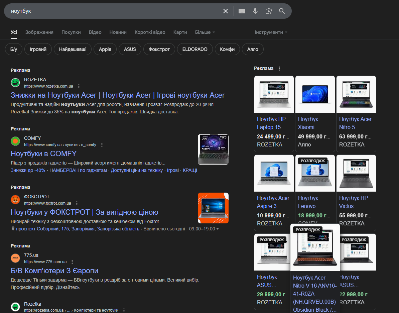Click the ФОКСТРОТ fox favicon

click(x=15, y=200)
